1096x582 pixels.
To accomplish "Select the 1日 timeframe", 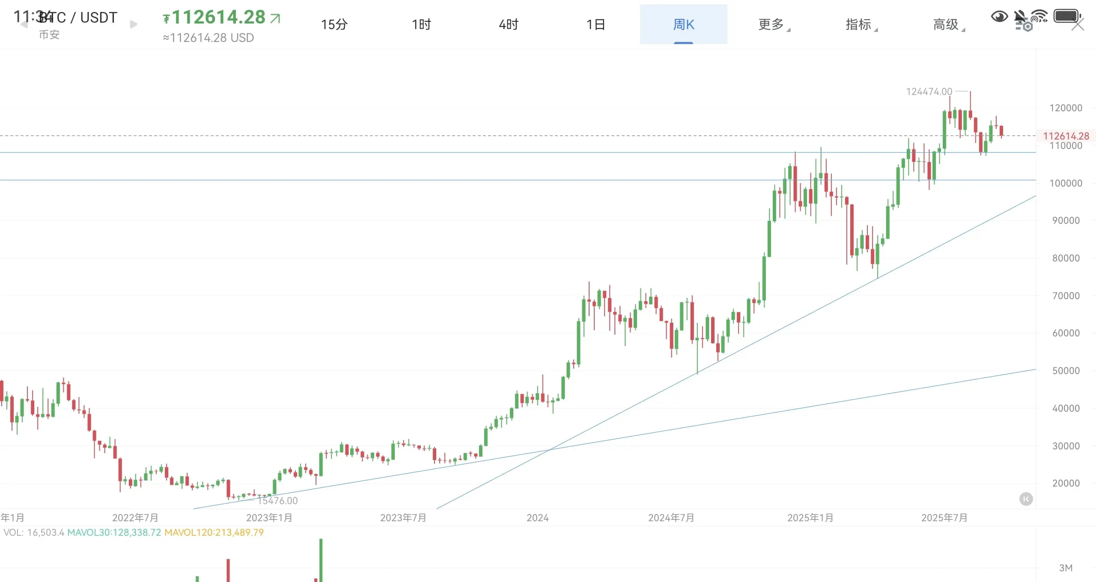I will pyautogui.click(x=596, y=24).
